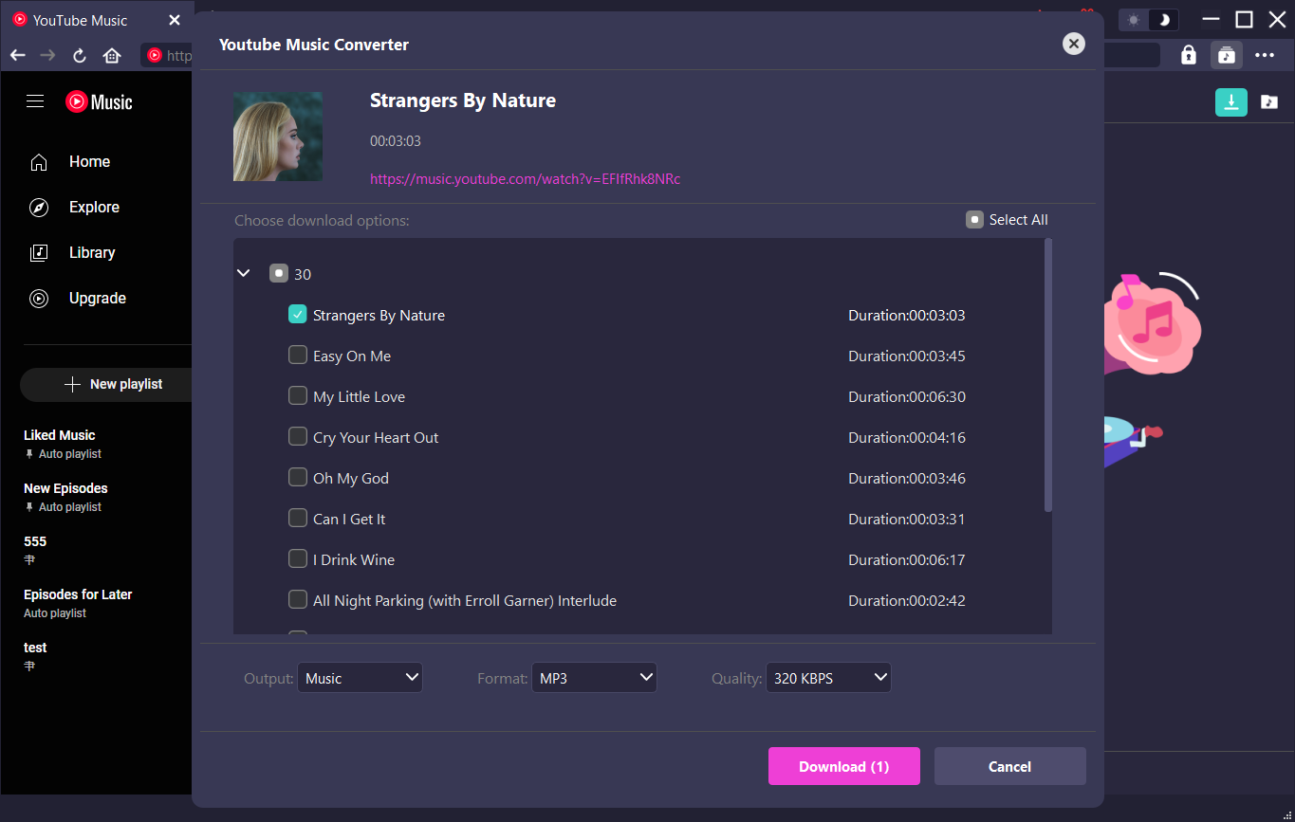Check the Easy On Me track
The height and width of the screenshot is (822, 1295).
coord(298,356)
